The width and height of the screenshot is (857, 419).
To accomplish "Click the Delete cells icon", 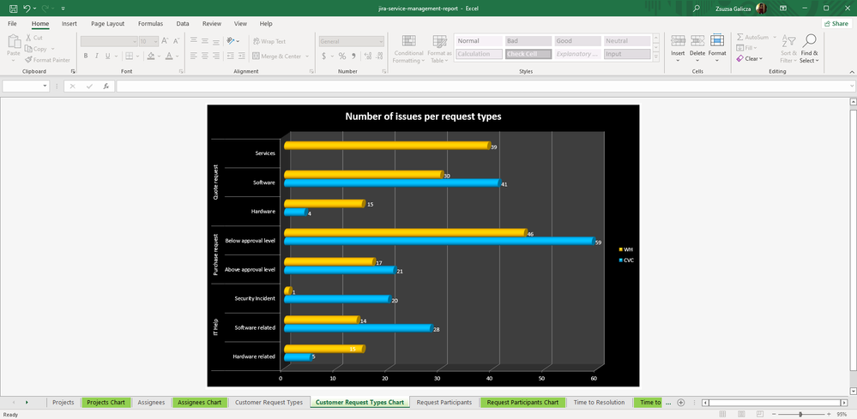I will pyautogui.click(x=697, y=41).
